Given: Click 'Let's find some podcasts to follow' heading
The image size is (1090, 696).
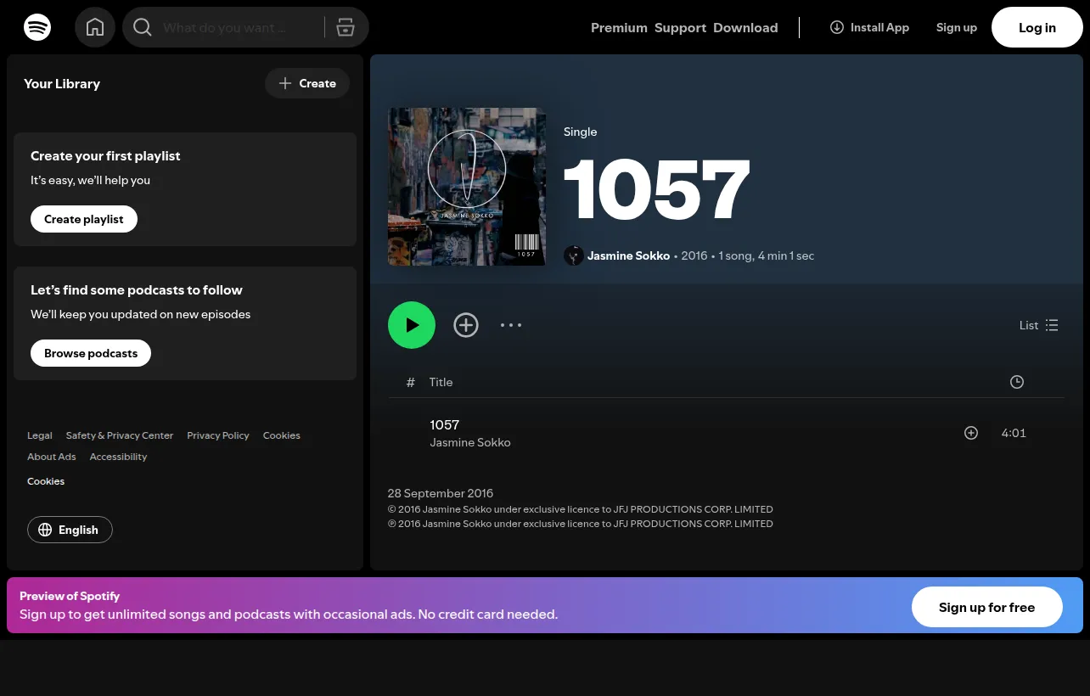Looking at the screenshot, I should [x=137, y=290].
